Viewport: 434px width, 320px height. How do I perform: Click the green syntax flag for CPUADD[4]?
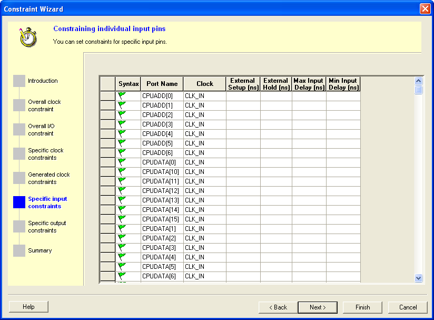pyautogui.click(x=122, y=133)
